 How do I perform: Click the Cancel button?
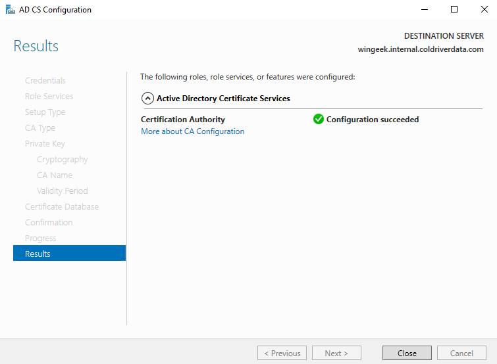pos(461,353)
